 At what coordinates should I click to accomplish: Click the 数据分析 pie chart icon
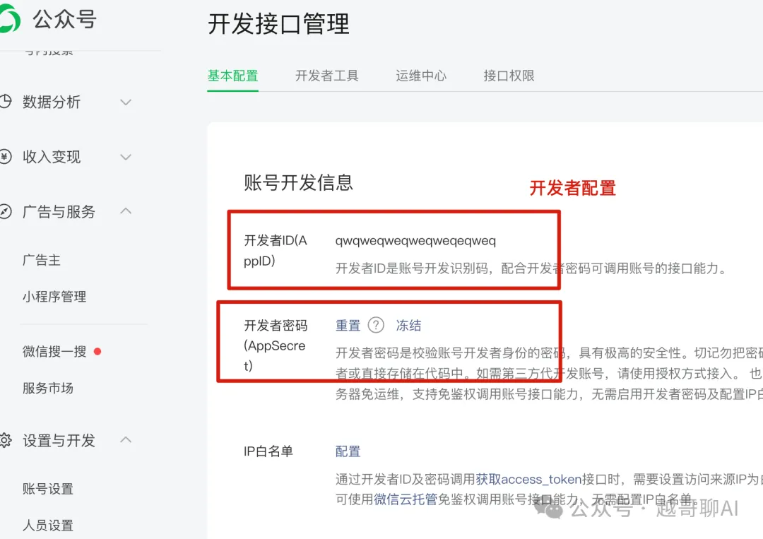tap(5, 102)
